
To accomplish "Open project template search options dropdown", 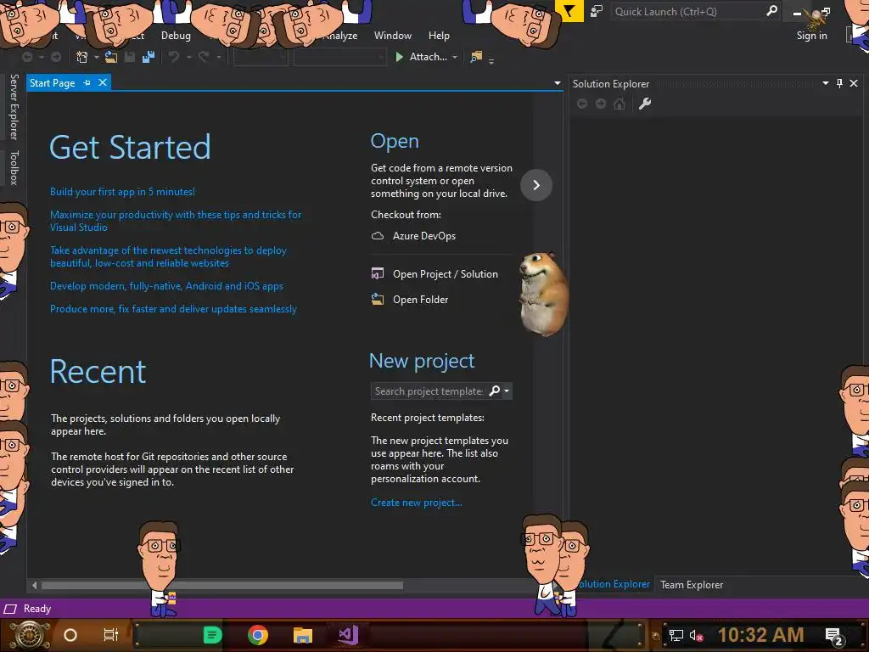I will coord(507,391).
